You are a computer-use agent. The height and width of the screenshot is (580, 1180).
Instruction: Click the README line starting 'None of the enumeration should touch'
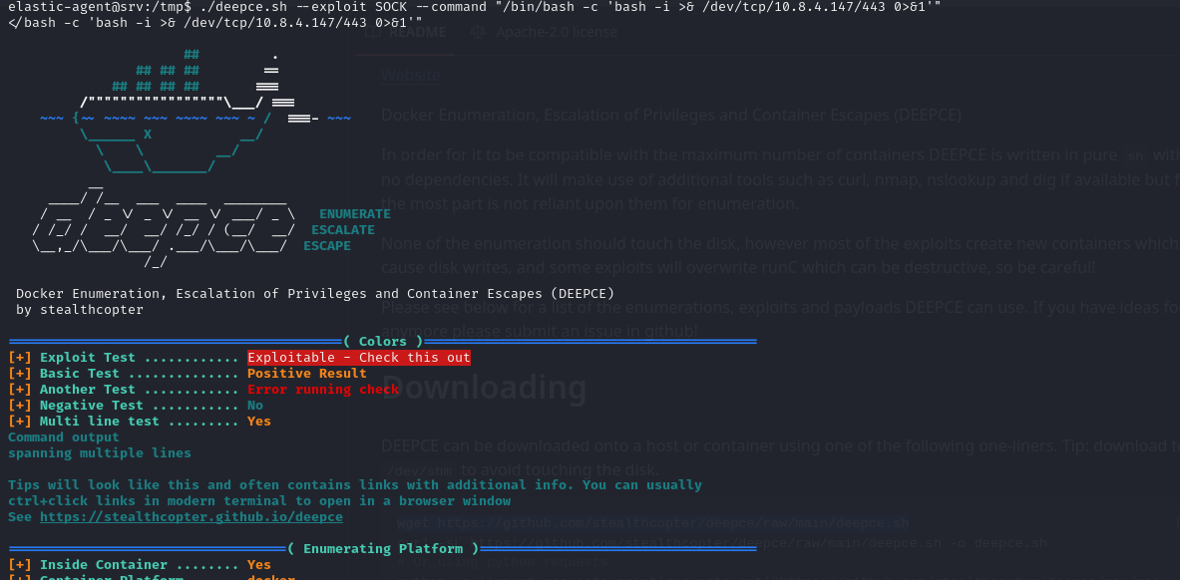click(x=780, y=243)
